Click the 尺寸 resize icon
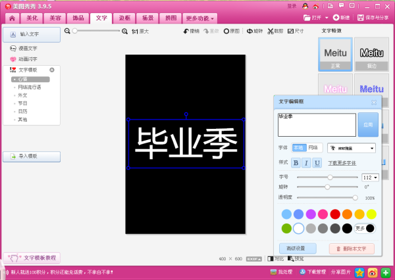Viewport: 395px width, 280px height. (x=290, y=31)
